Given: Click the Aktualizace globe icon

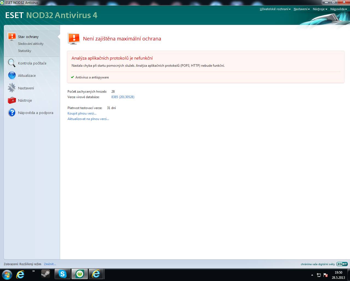Looking at the screenshot, I should (x=12, y=75).
